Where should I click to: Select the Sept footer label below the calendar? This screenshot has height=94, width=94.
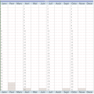(x=66, y=92)
